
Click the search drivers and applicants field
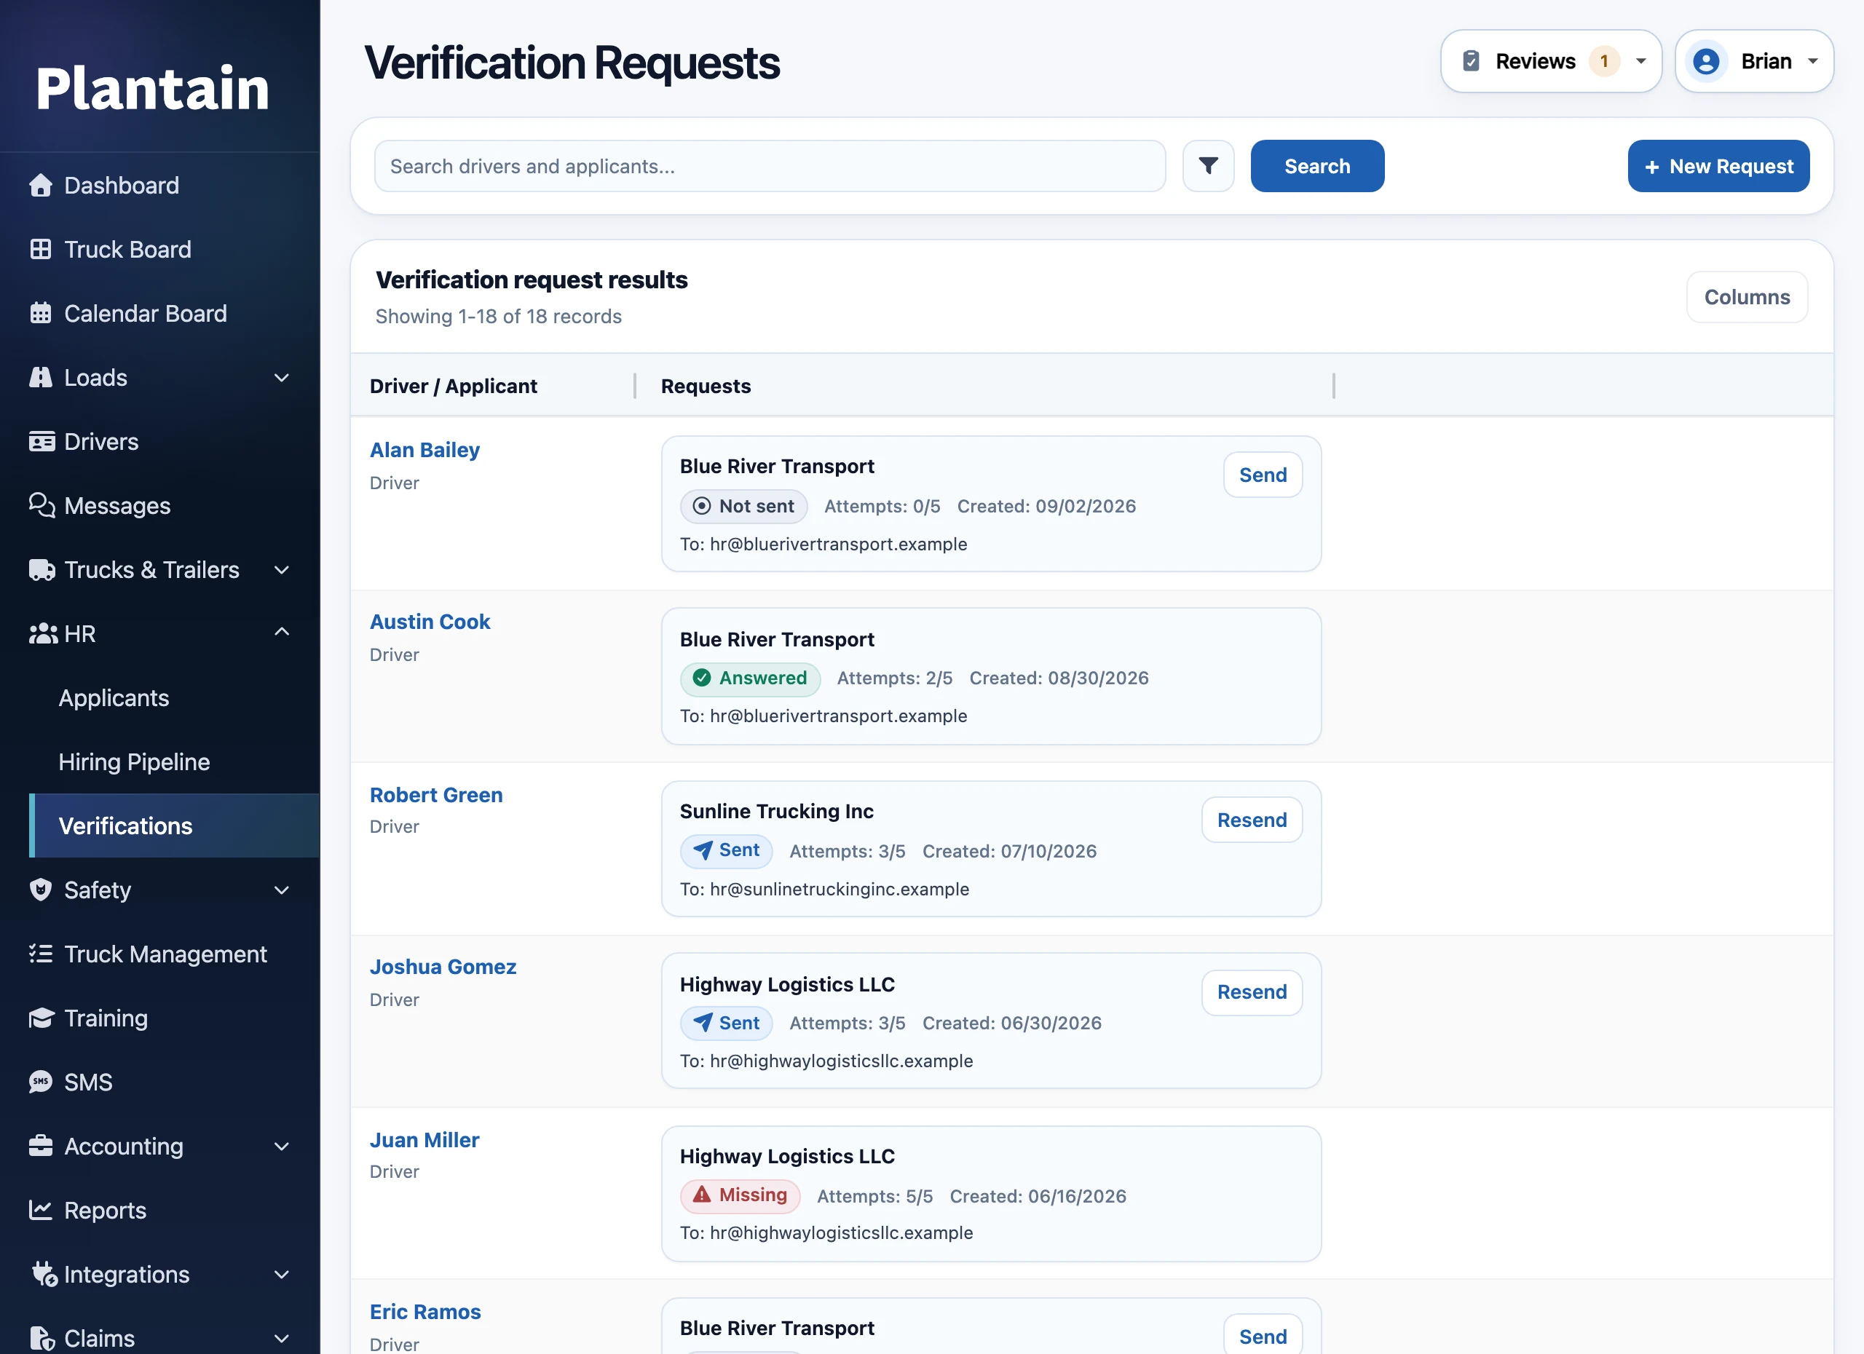click(770, 166)
